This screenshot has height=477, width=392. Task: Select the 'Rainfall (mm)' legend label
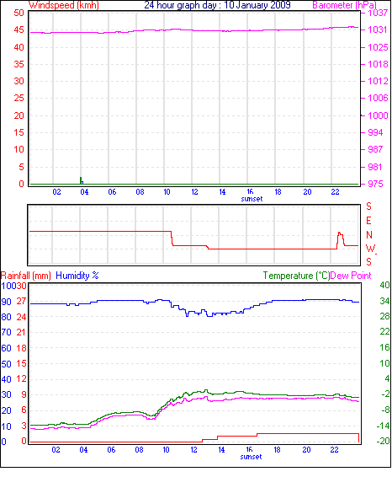(26, 276)
